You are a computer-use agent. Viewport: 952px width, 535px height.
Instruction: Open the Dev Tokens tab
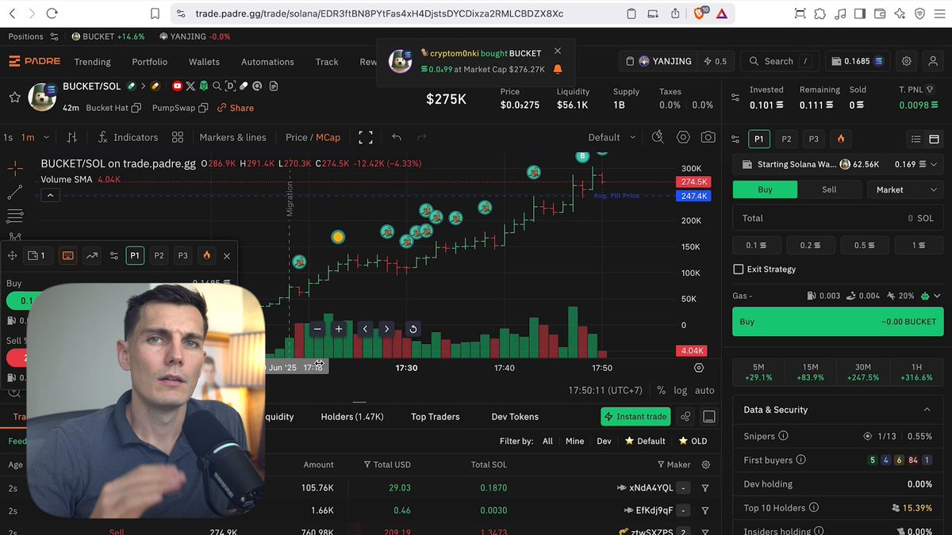pyautogui.click(x=515, y=416)
